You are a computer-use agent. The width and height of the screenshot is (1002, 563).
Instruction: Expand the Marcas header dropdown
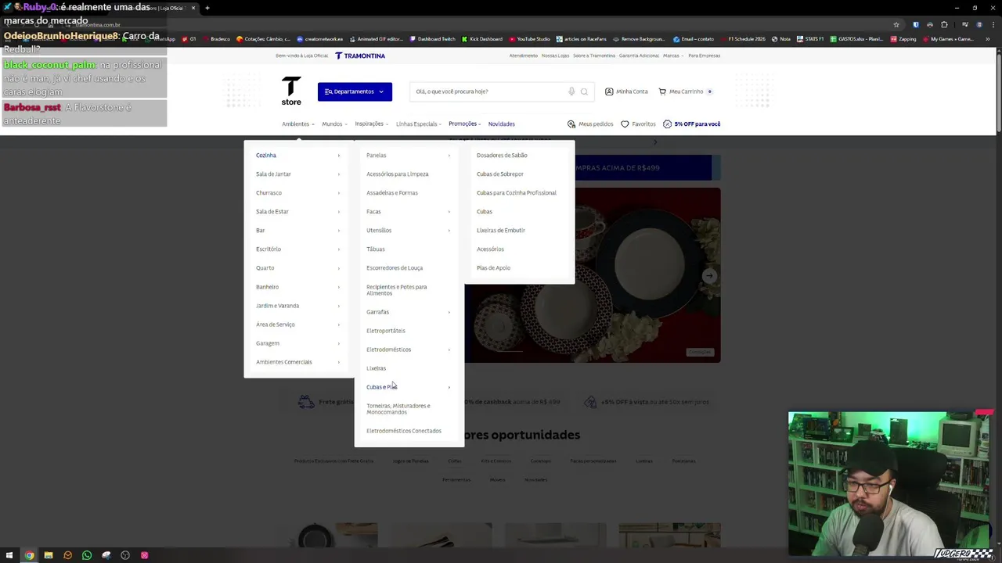[x=673, y=56]
